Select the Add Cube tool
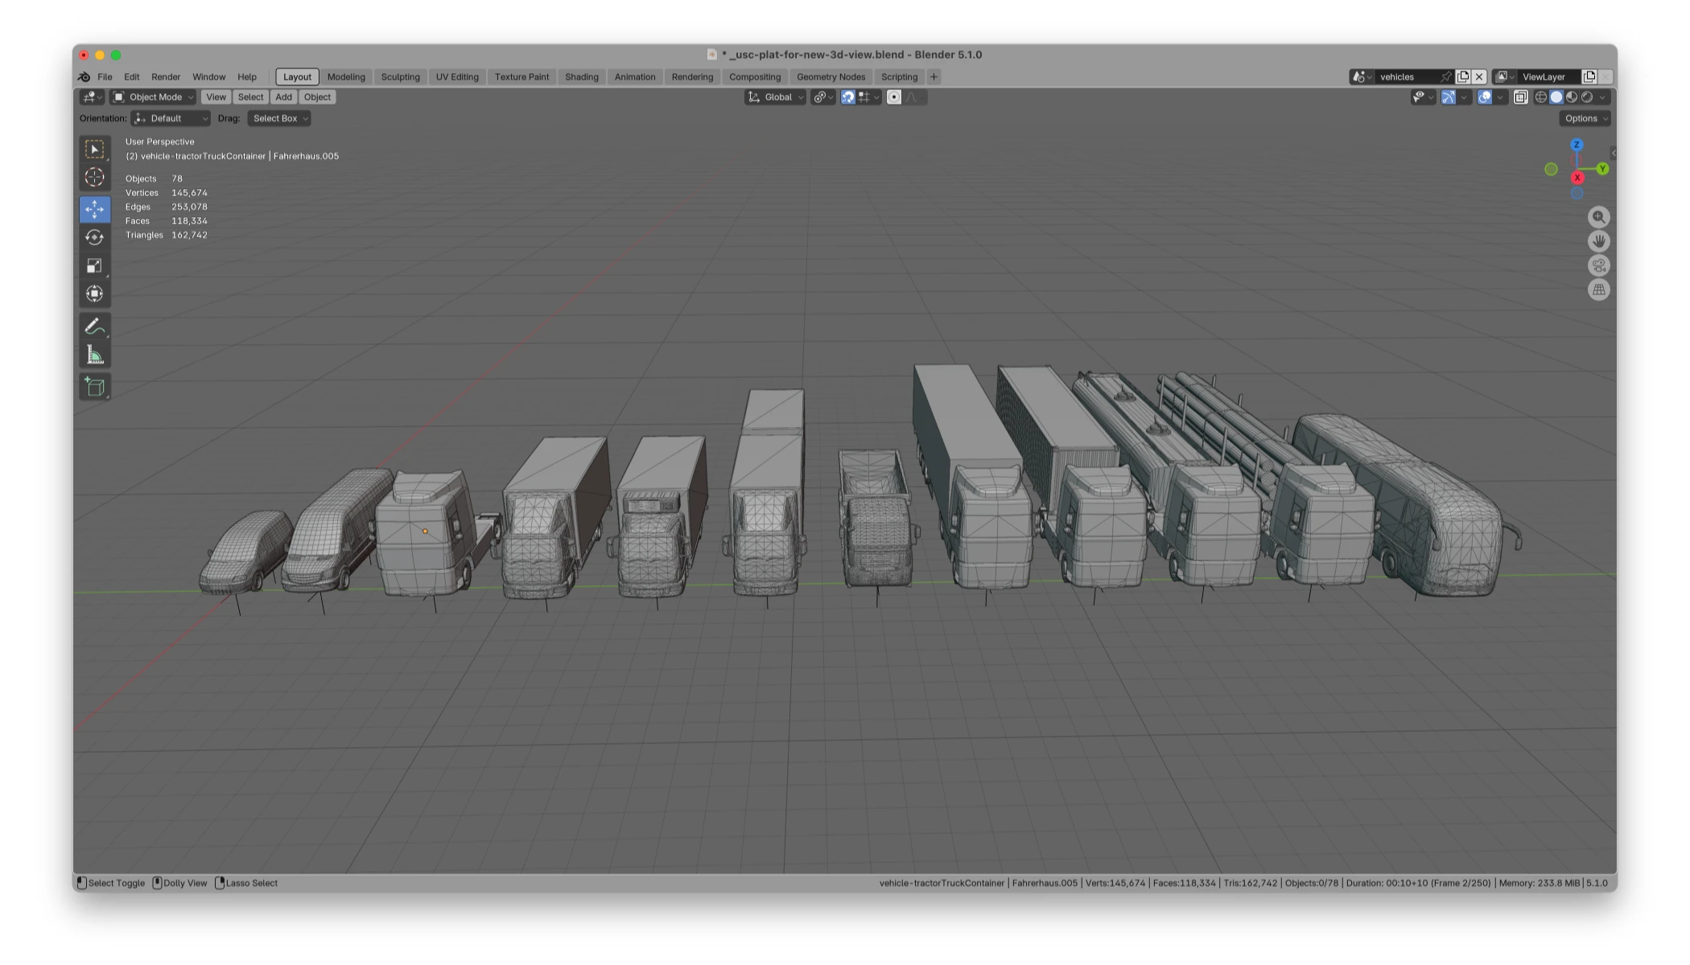 pyautogui.click(x=94, y=387)
